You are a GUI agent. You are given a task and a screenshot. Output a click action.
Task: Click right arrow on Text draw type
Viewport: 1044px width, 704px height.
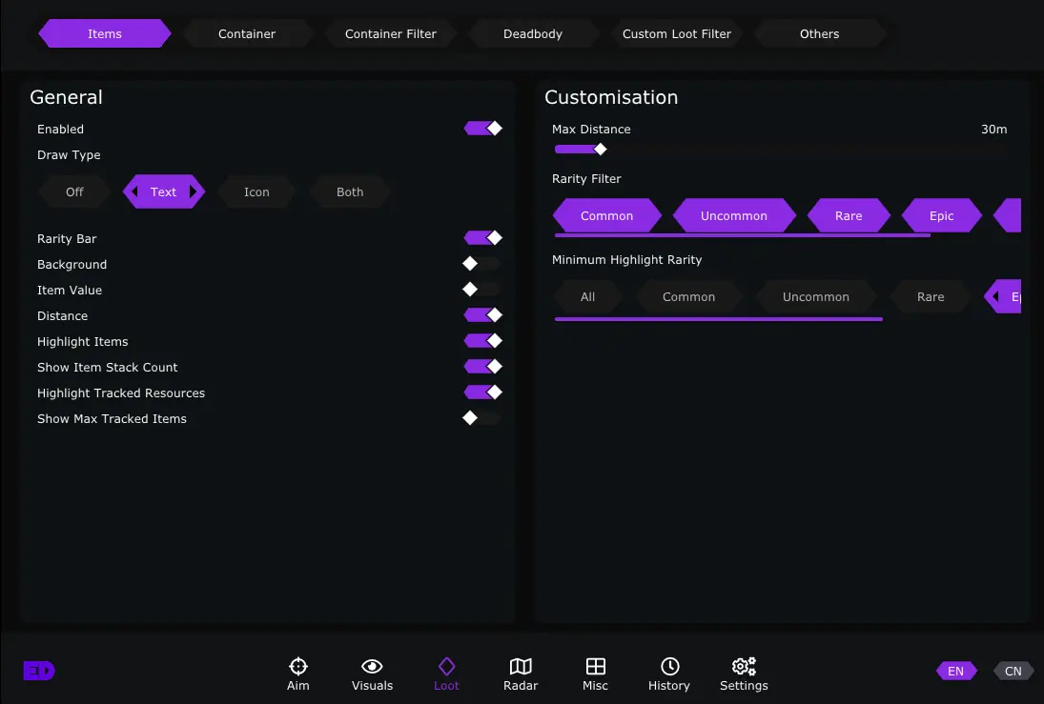(194, 191)
